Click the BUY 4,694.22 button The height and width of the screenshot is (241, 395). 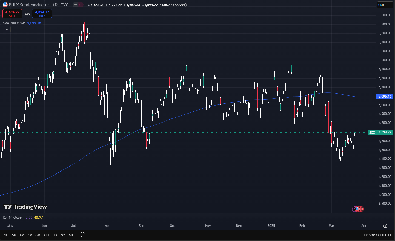point(42,14)
